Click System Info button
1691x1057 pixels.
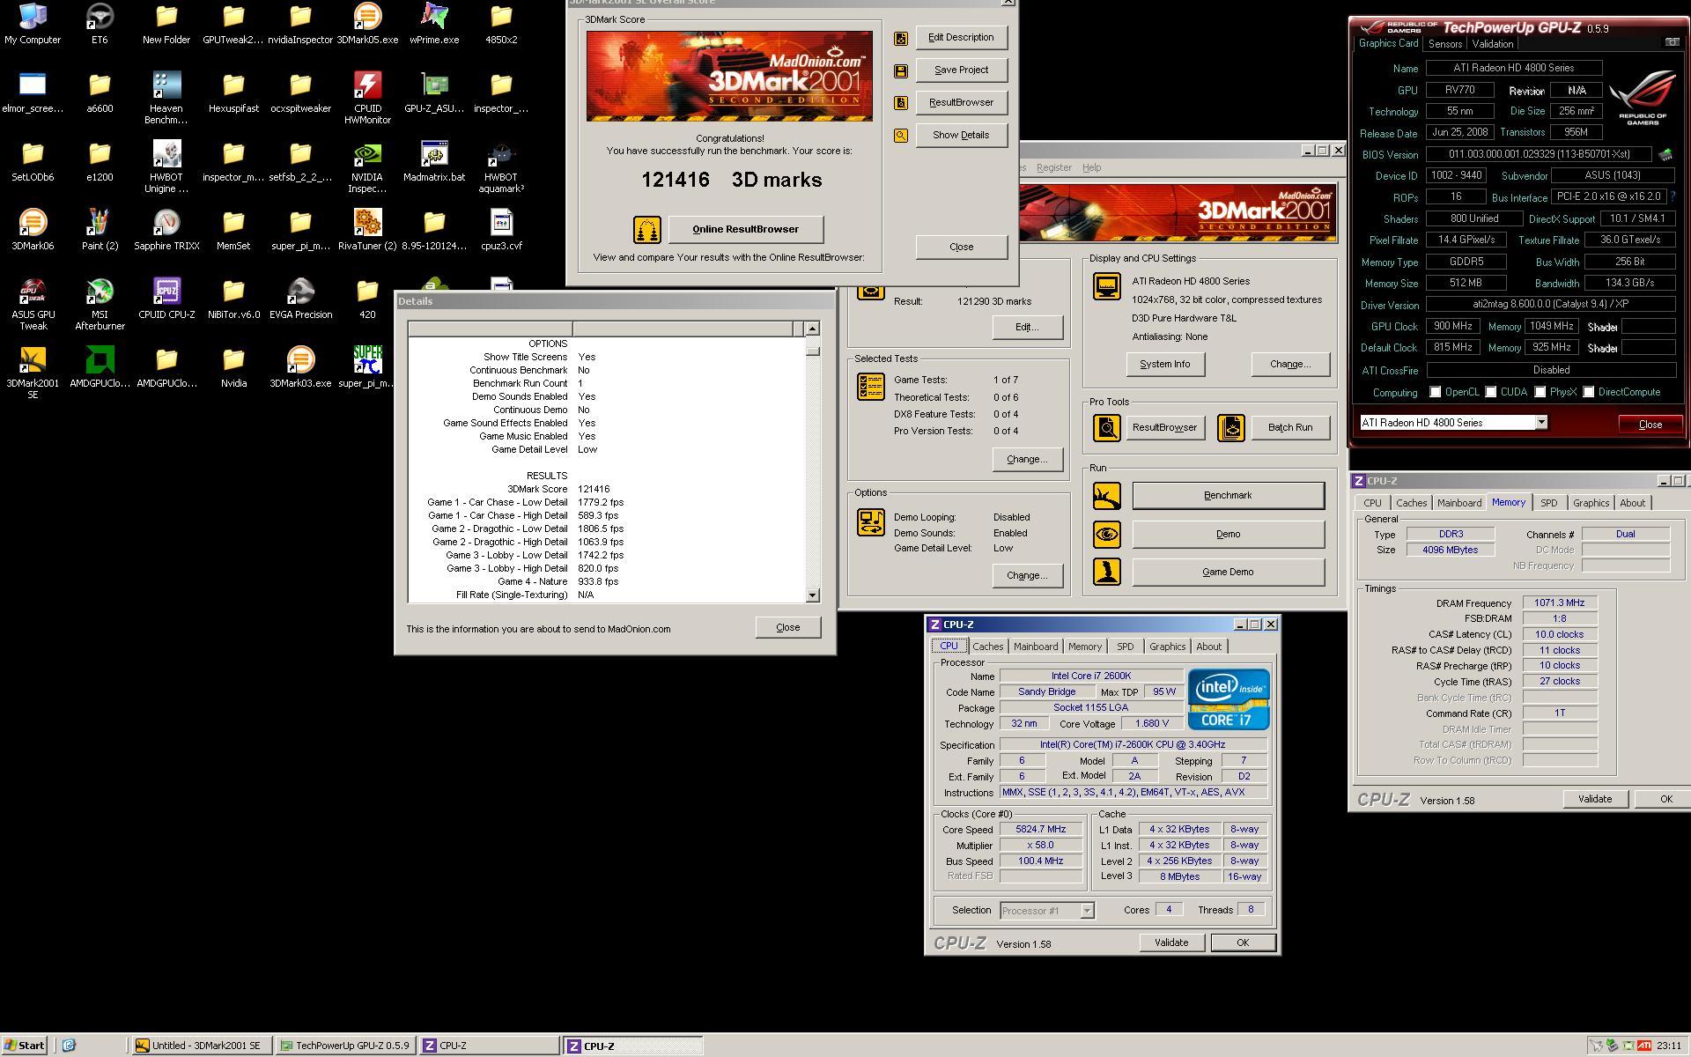(1164, 364)
